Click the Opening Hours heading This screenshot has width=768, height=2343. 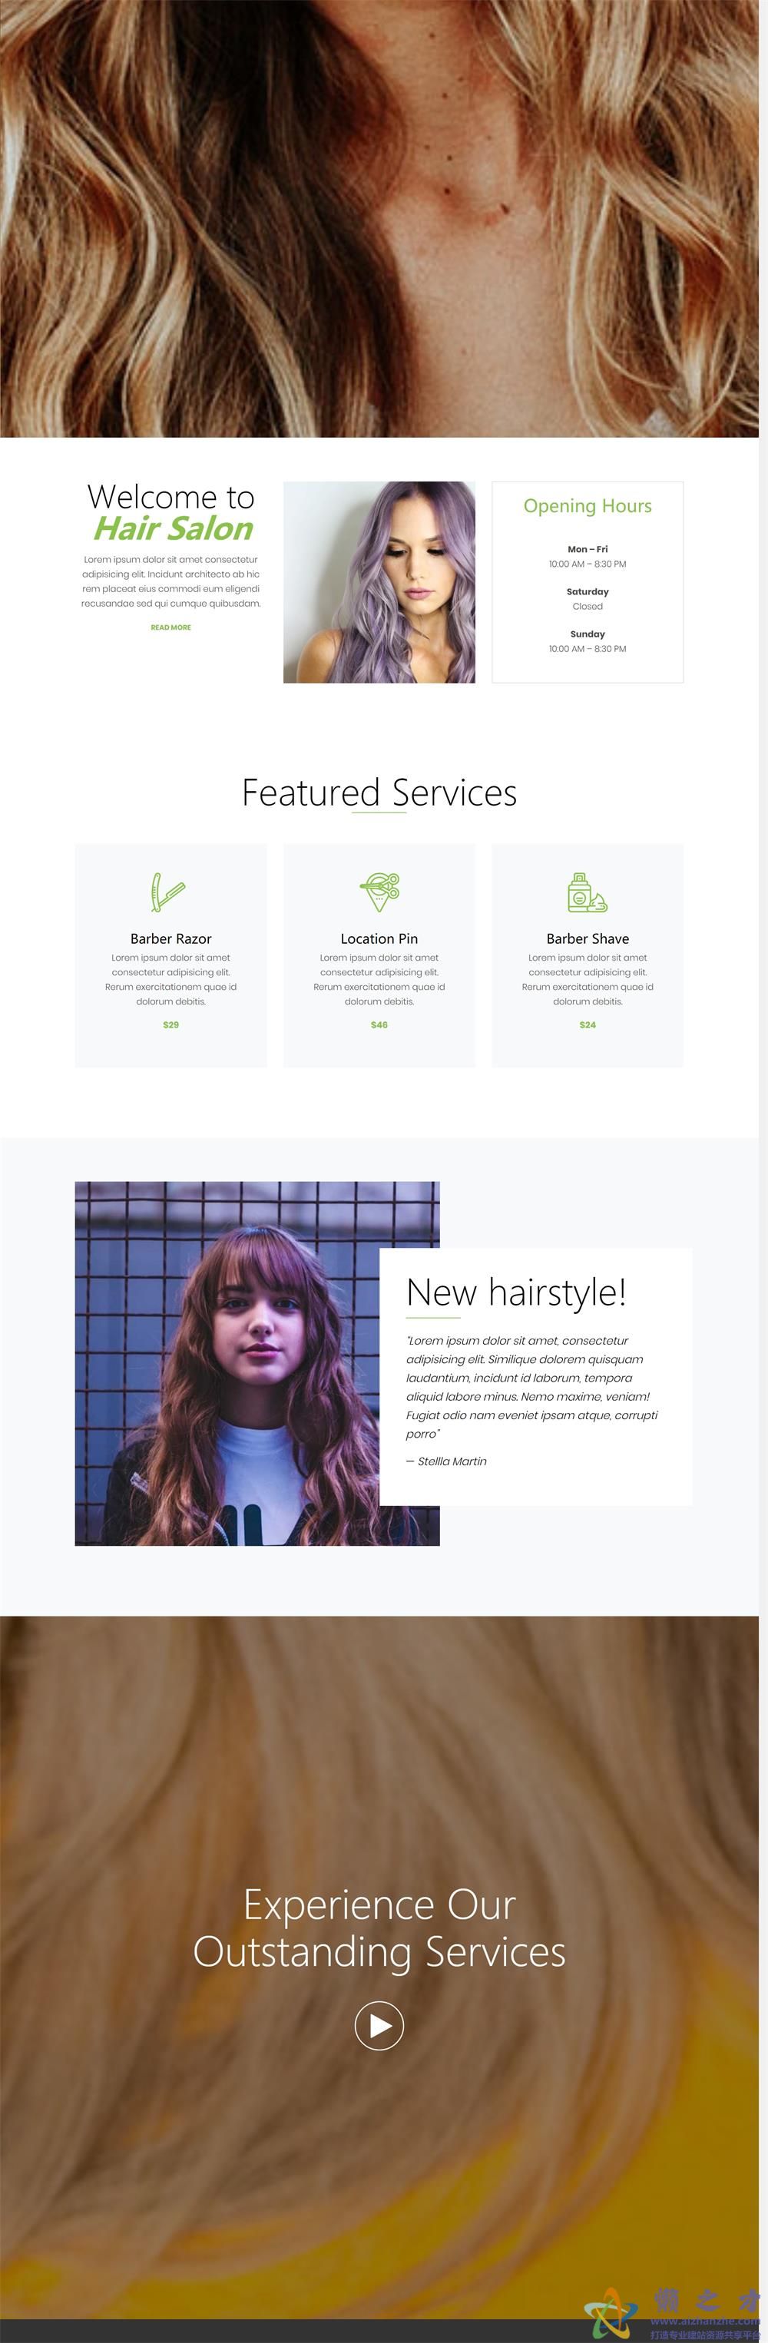point(588,506)
